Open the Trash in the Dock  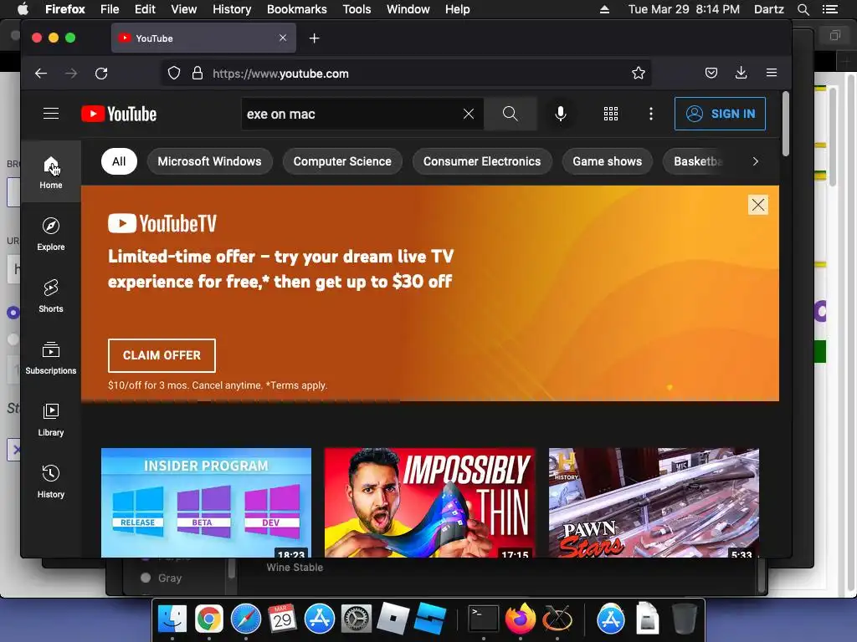point(684,619)
